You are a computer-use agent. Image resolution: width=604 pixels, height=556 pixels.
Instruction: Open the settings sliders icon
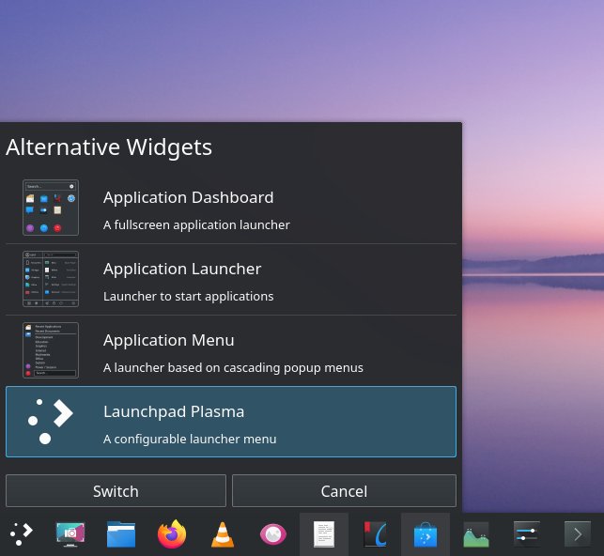click(526, 534)
